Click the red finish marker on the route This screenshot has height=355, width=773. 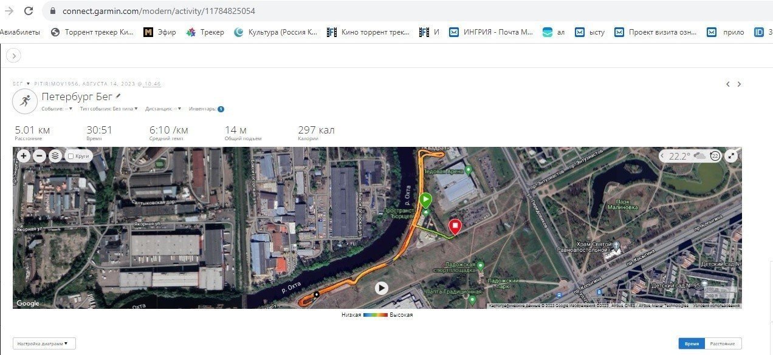[455, 227]
